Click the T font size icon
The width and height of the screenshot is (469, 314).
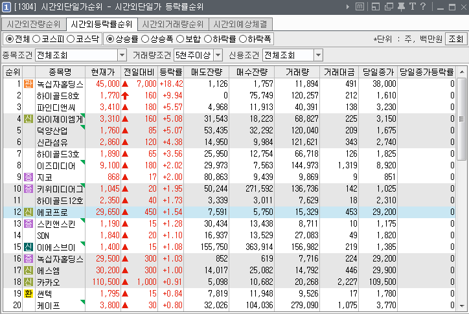[413, 6]
